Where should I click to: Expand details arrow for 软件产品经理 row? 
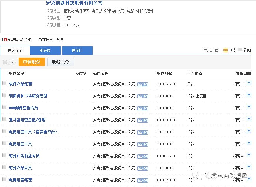[x=249, y=83]
